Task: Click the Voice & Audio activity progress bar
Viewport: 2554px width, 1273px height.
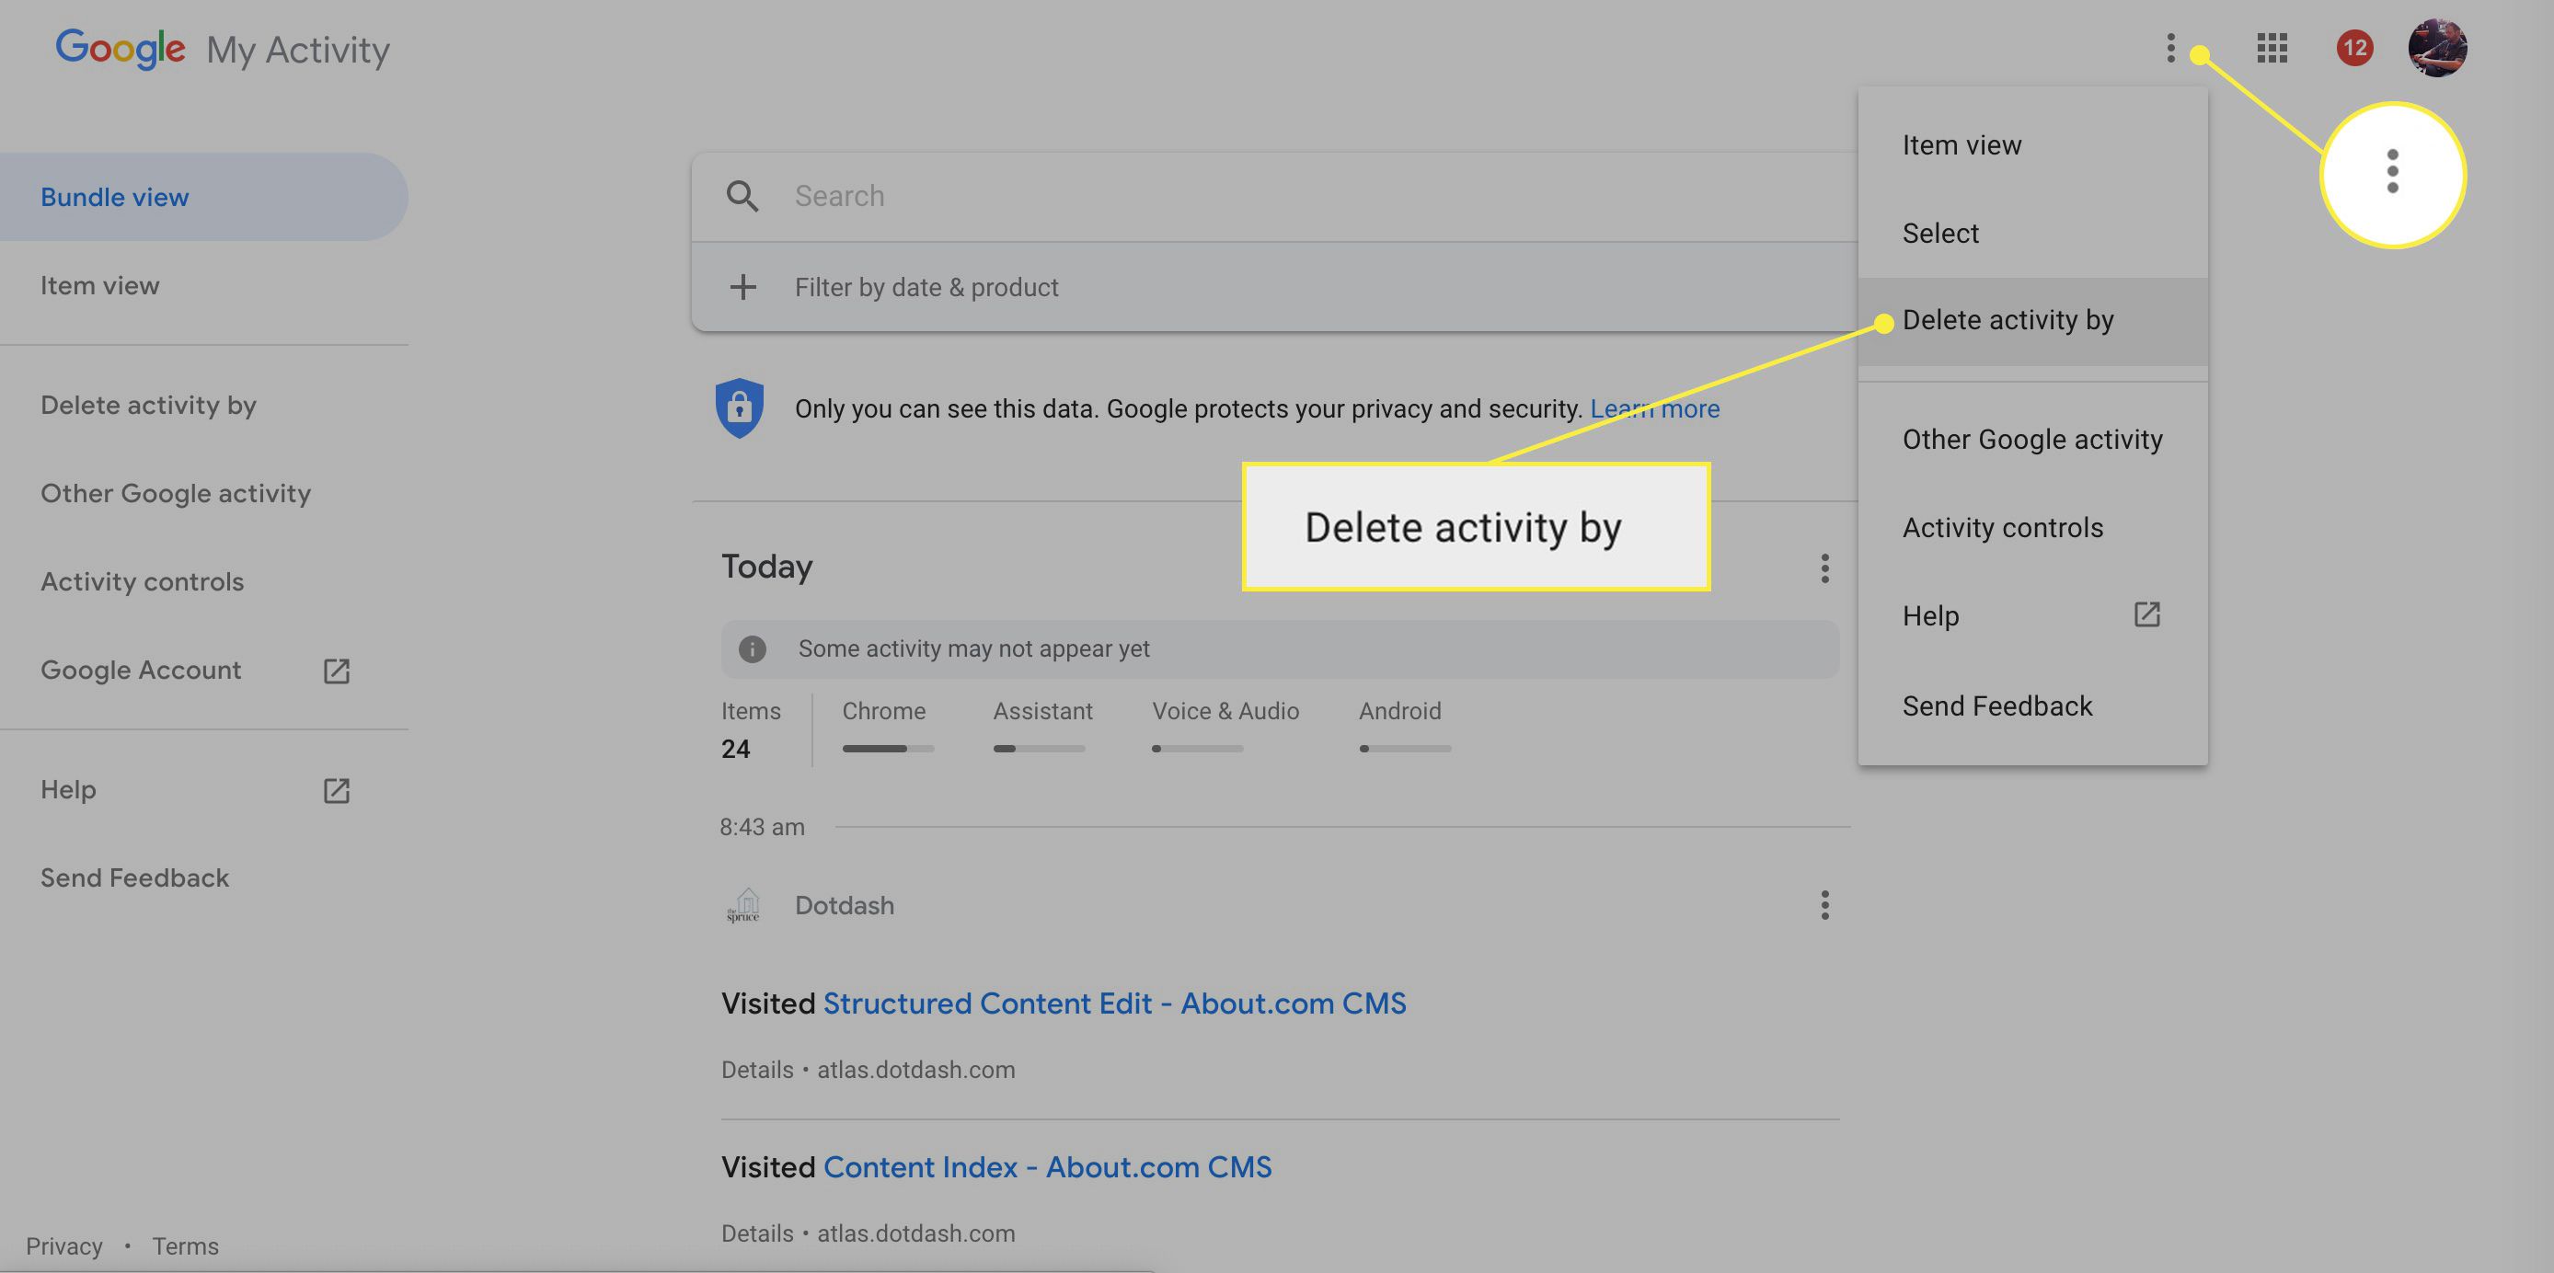Action: click(x=1198, y=749)
